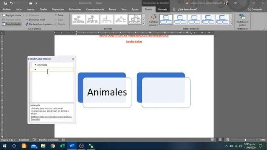Image resolution: width=267 pixels, height=150 pixels.
Task: Show hidden tray icons chevron
Action: (227, 146)
